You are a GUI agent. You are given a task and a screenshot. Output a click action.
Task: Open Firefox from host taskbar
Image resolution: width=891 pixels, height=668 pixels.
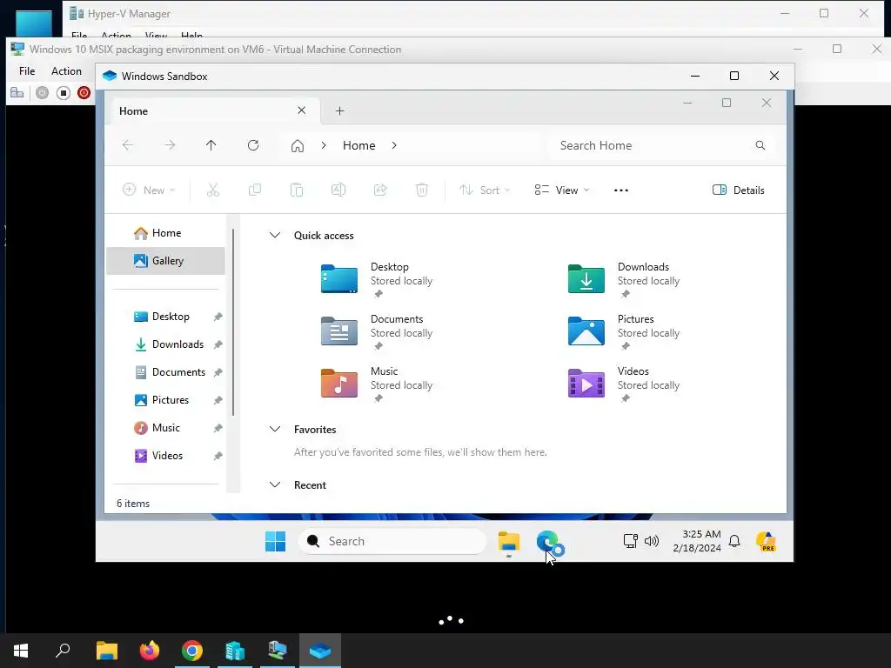pos(150,651)
